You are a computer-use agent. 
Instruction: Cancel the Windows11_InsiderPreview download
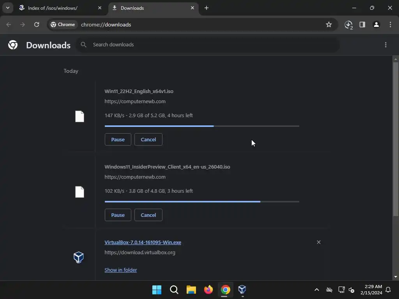tap(148, 215)
